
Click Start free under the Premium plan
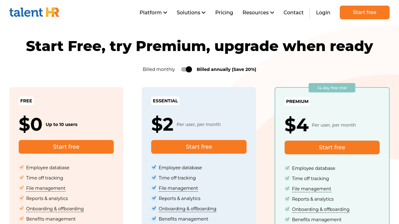[x=332, y=147]
